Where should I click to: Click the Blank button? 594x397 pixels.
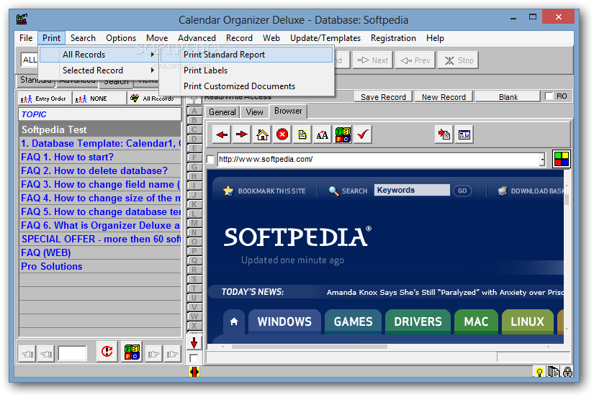[508, 97]
